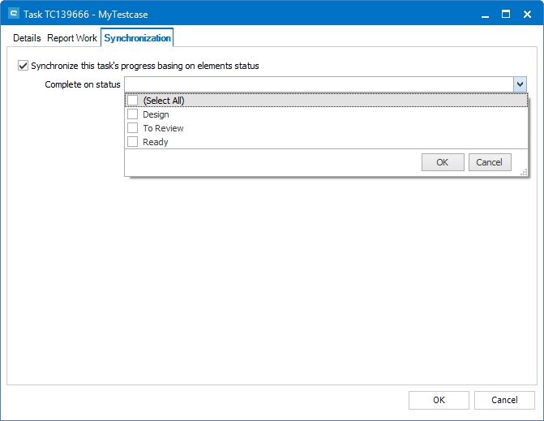Tick the (Select All) checkbox
Image resolution: width=544 pixels, height=421 pixels.
pyautogui.click(x=133, y=101)
